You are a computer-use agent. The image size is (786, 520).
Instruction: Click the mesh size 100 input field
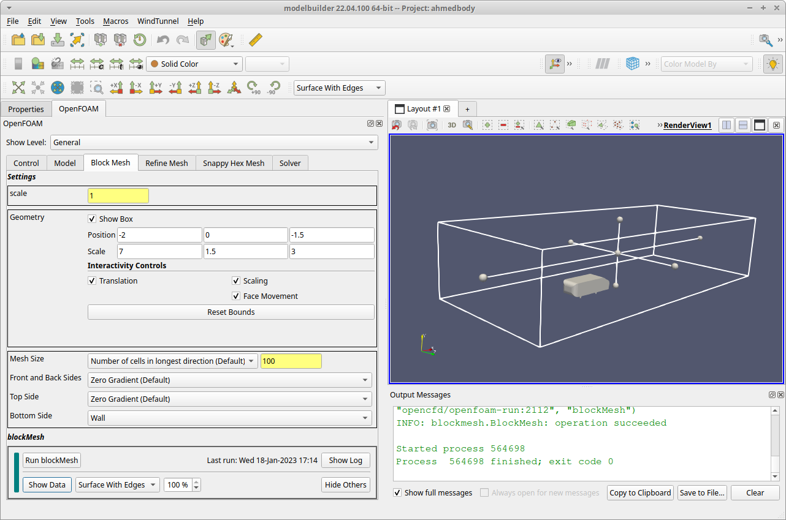click(x=291, y=361)
